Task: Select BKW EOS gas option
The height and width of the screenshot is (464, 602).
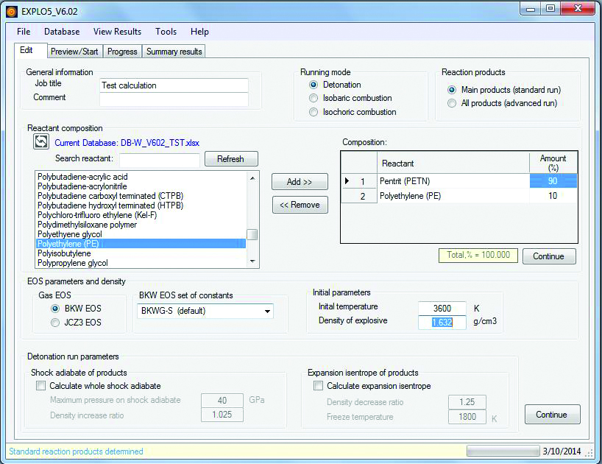Action: (x=55, y=309)
